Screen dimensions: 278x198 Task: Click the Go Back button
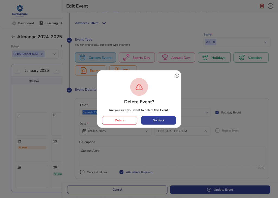159,120
